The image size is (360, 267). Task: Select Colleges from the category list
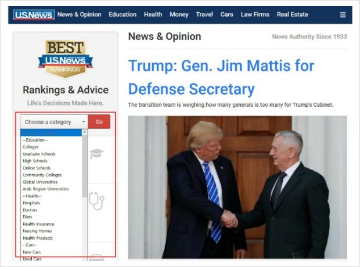(x=31, y=147)
